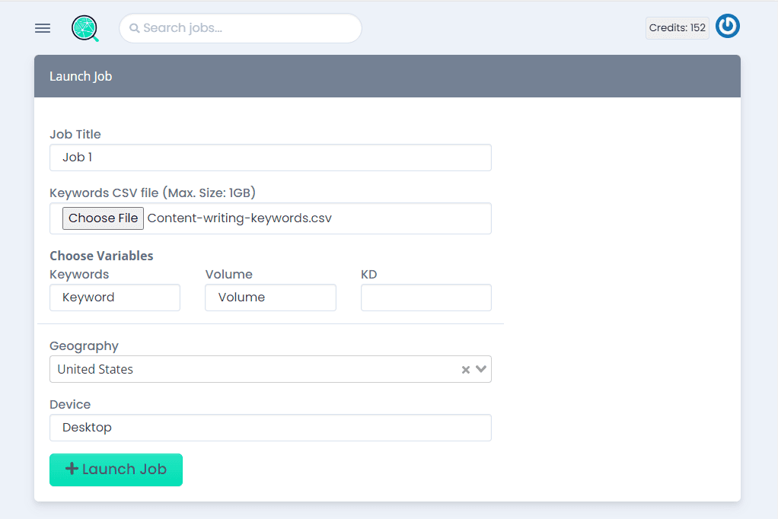This screenshot has height=519, width=778.
Task: Clear the United States selection with the x icon
Action: [x=464, y=368]
